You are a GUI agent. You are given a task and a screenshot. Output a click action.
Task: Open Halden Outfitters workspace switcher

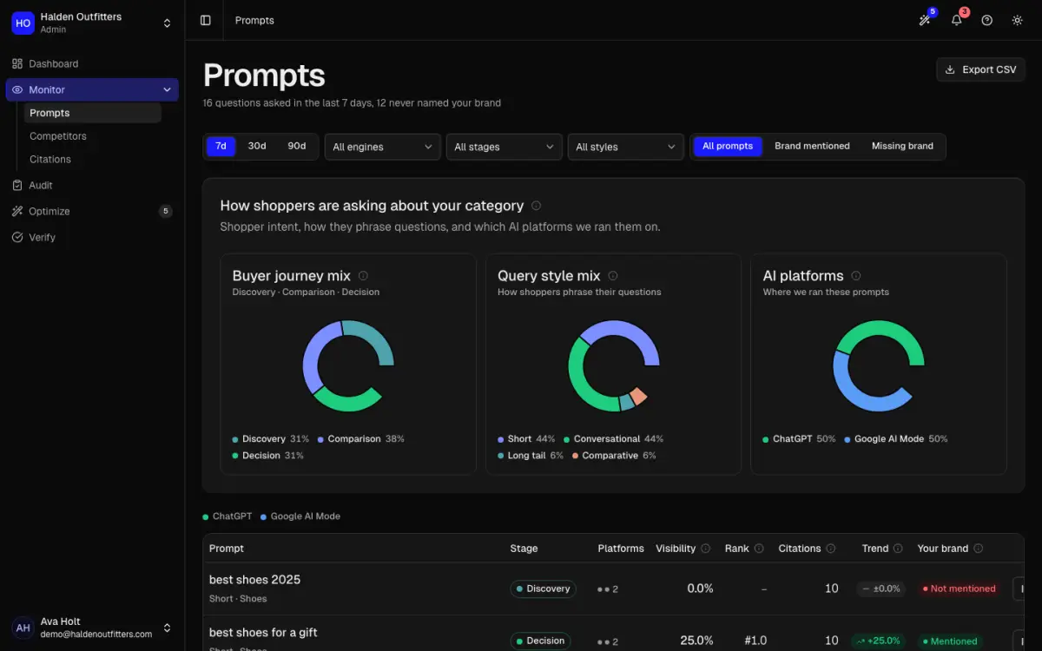click(92, 23)
